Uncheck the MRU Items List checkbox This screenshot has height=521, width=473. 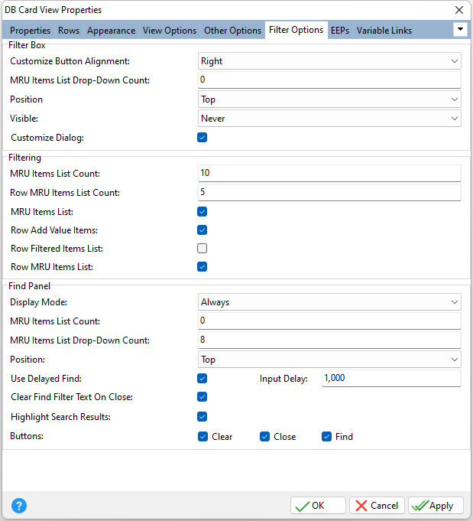click(202, 211)
